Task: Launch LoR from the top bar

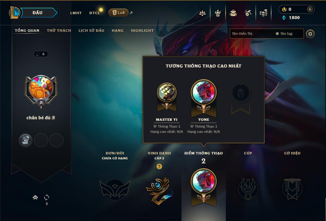Action: 119,13
